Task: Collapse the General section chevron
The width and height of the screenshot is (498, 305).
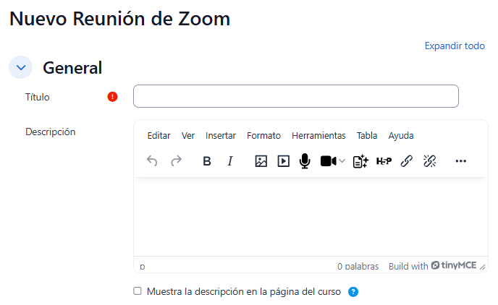Action: point(20,67)
